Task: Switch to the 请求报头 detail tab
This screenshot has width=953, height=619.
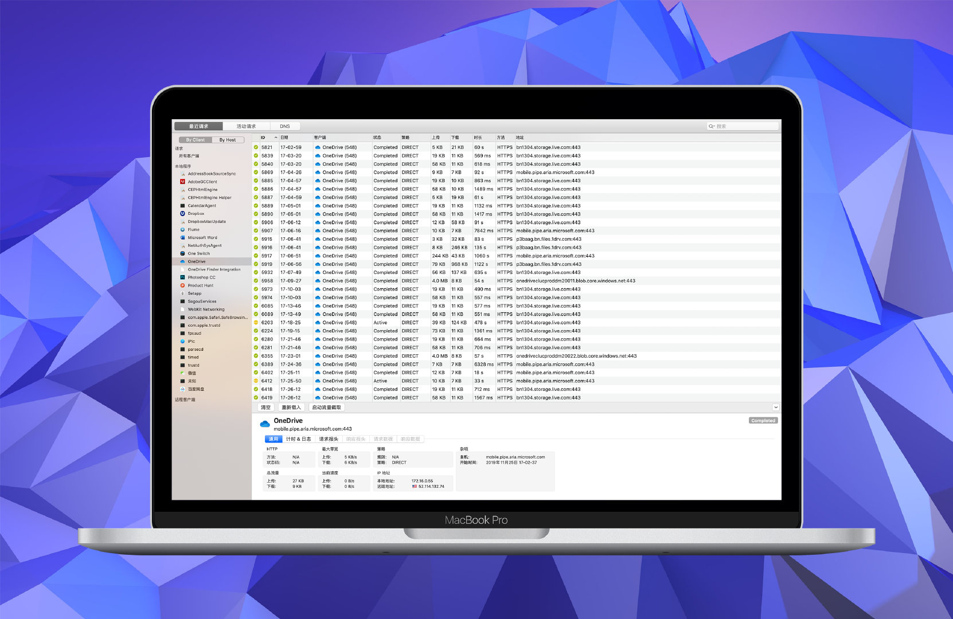Action: coord(329,439)
